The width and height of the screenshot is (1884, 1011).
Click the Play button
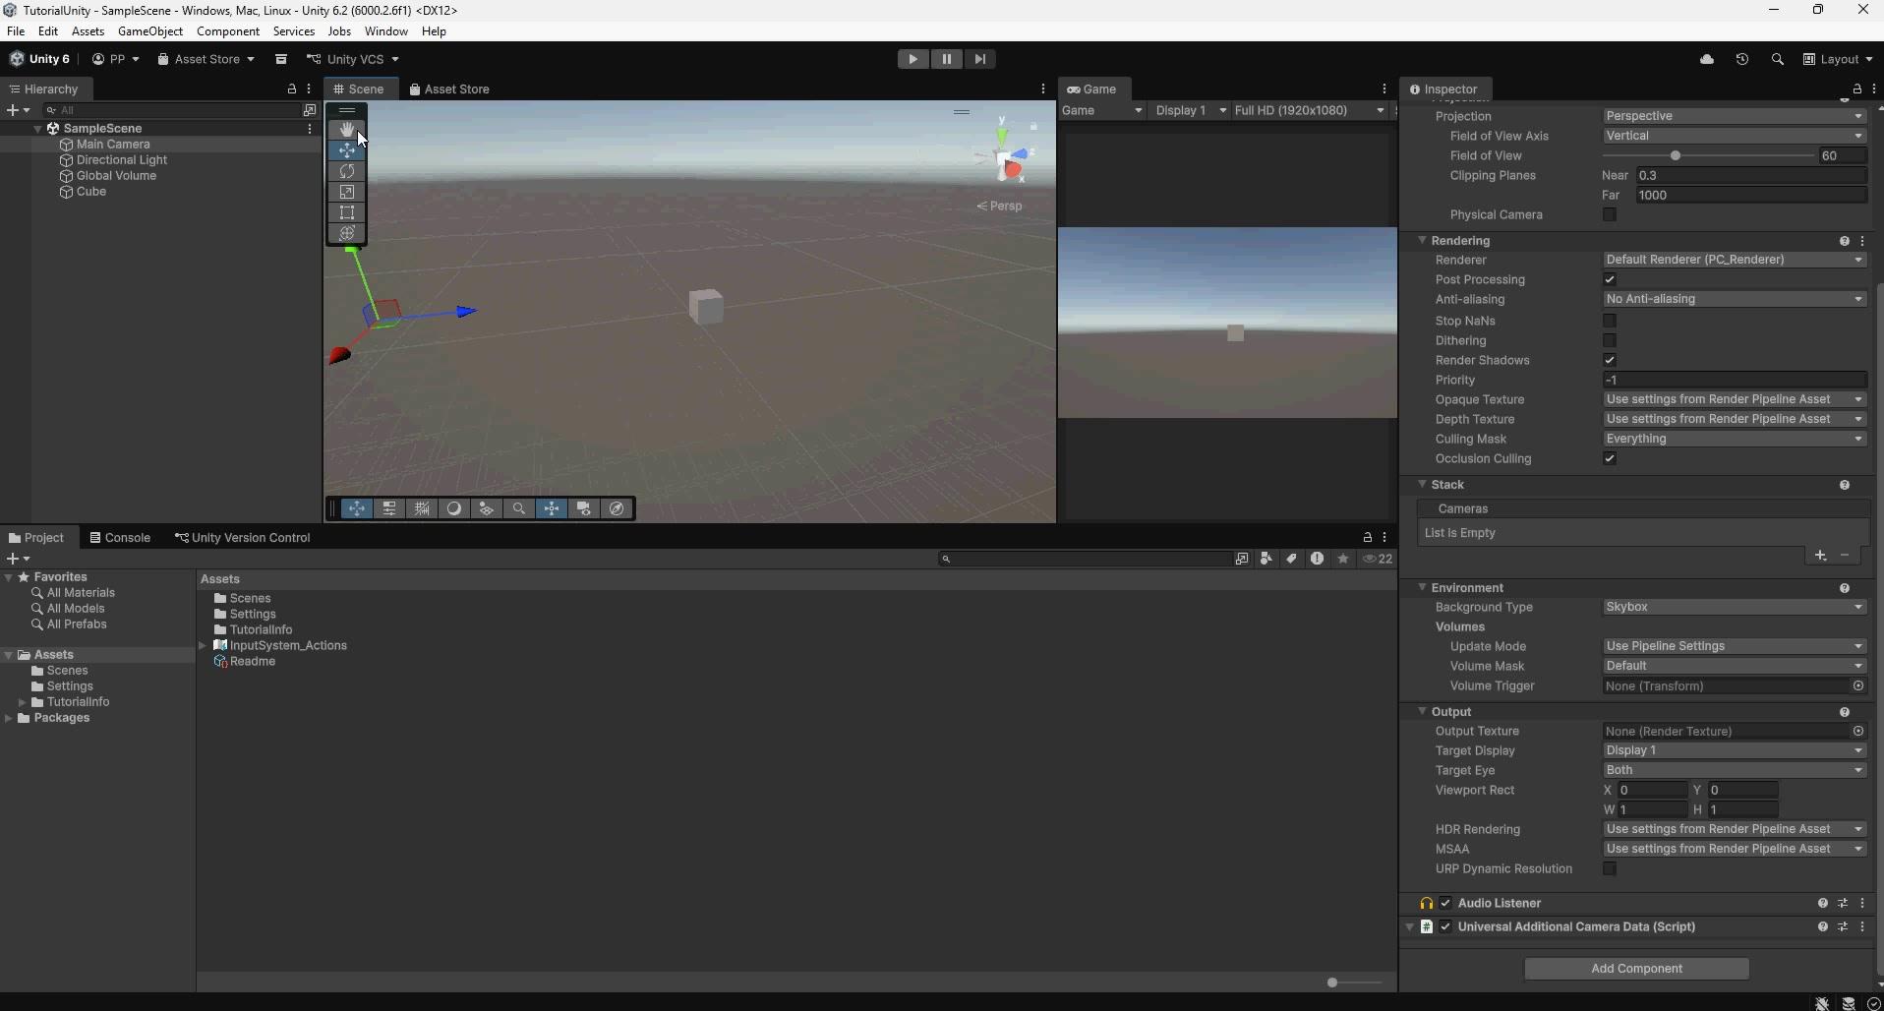(913, 59)
